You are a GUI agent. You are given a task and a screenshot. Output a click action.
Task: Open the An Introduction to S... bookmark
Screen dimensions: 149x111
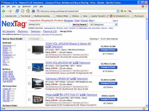click(120, 16)
